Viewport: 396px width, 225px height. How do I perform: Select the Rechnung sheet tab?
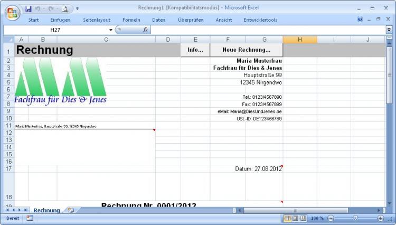point(46,210)
